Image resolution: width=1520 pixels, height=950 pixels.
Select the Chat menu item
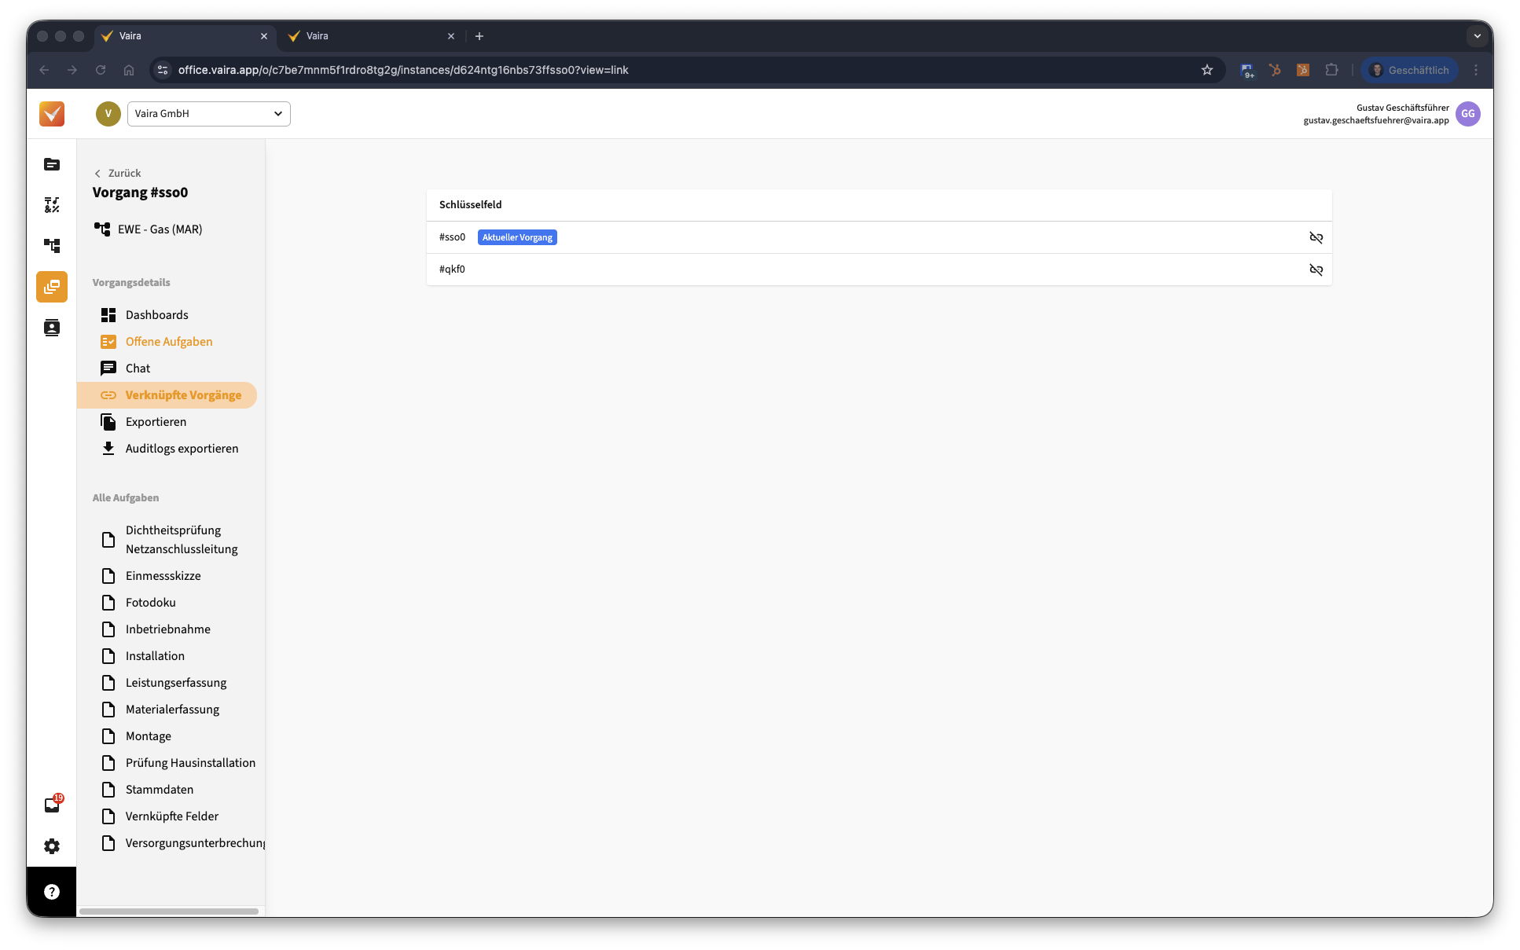(x=138, y=369)
